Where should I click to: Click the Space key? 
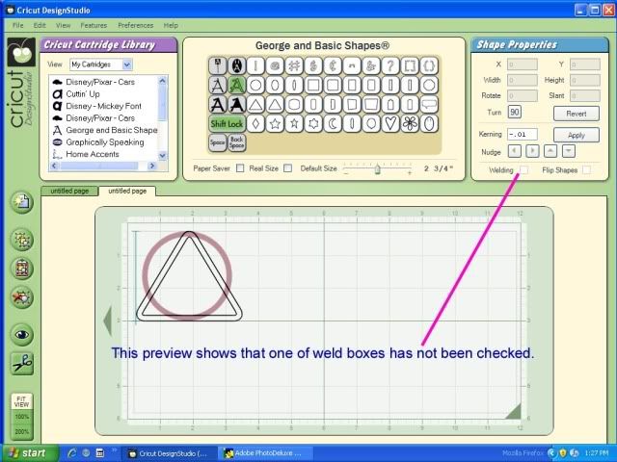pyautogui.click(x=217, y=143)
